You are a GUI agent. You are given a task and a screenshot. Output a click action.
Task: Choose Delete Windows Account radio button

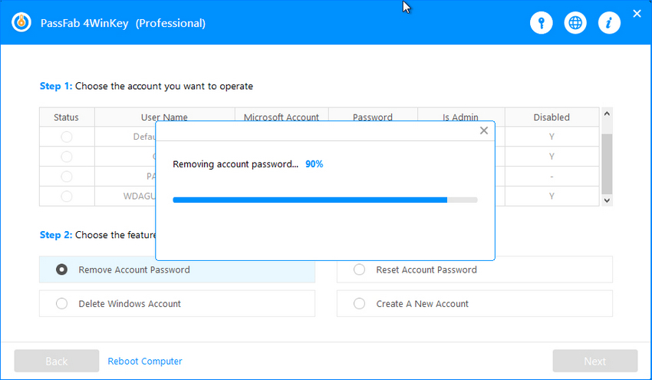[x=62, y=304]
